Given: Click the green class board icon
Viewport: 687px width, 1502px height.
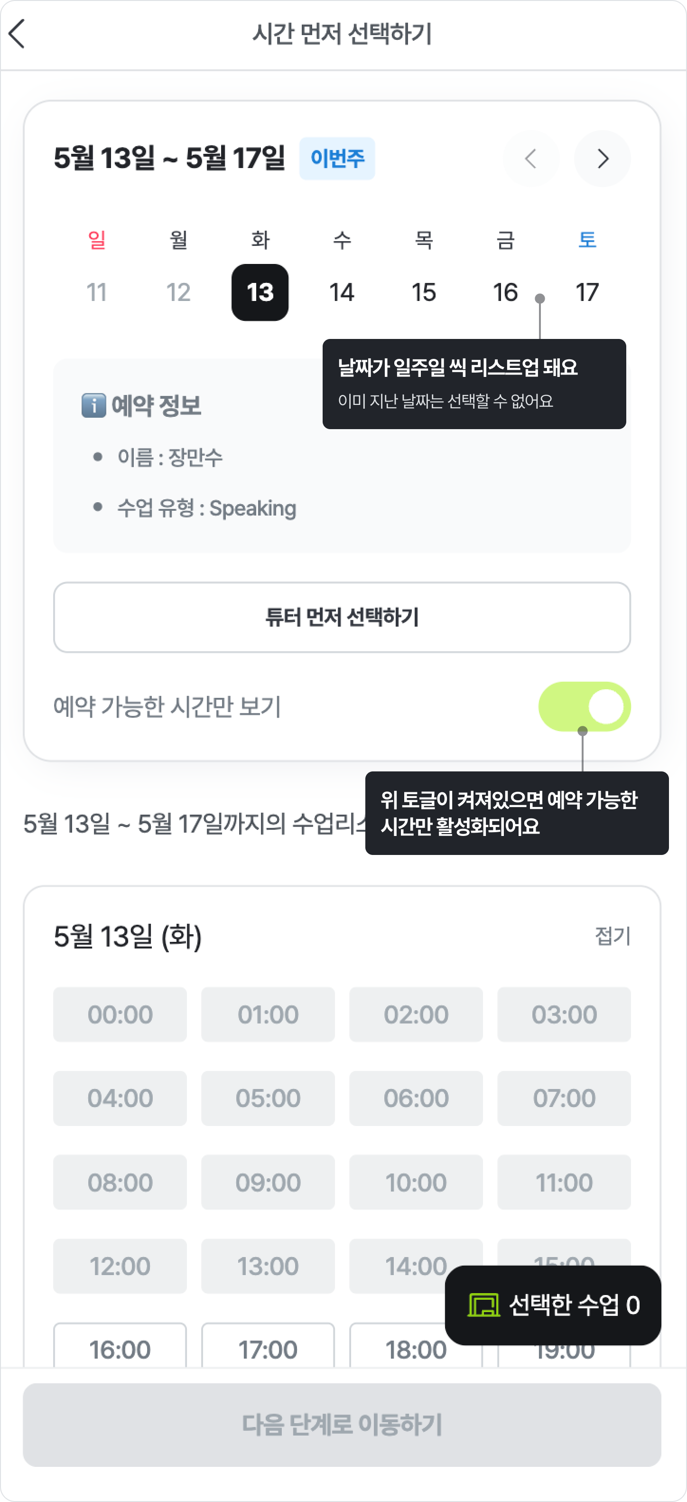Looking at the screenshot, I should [x=483, y=1305].
